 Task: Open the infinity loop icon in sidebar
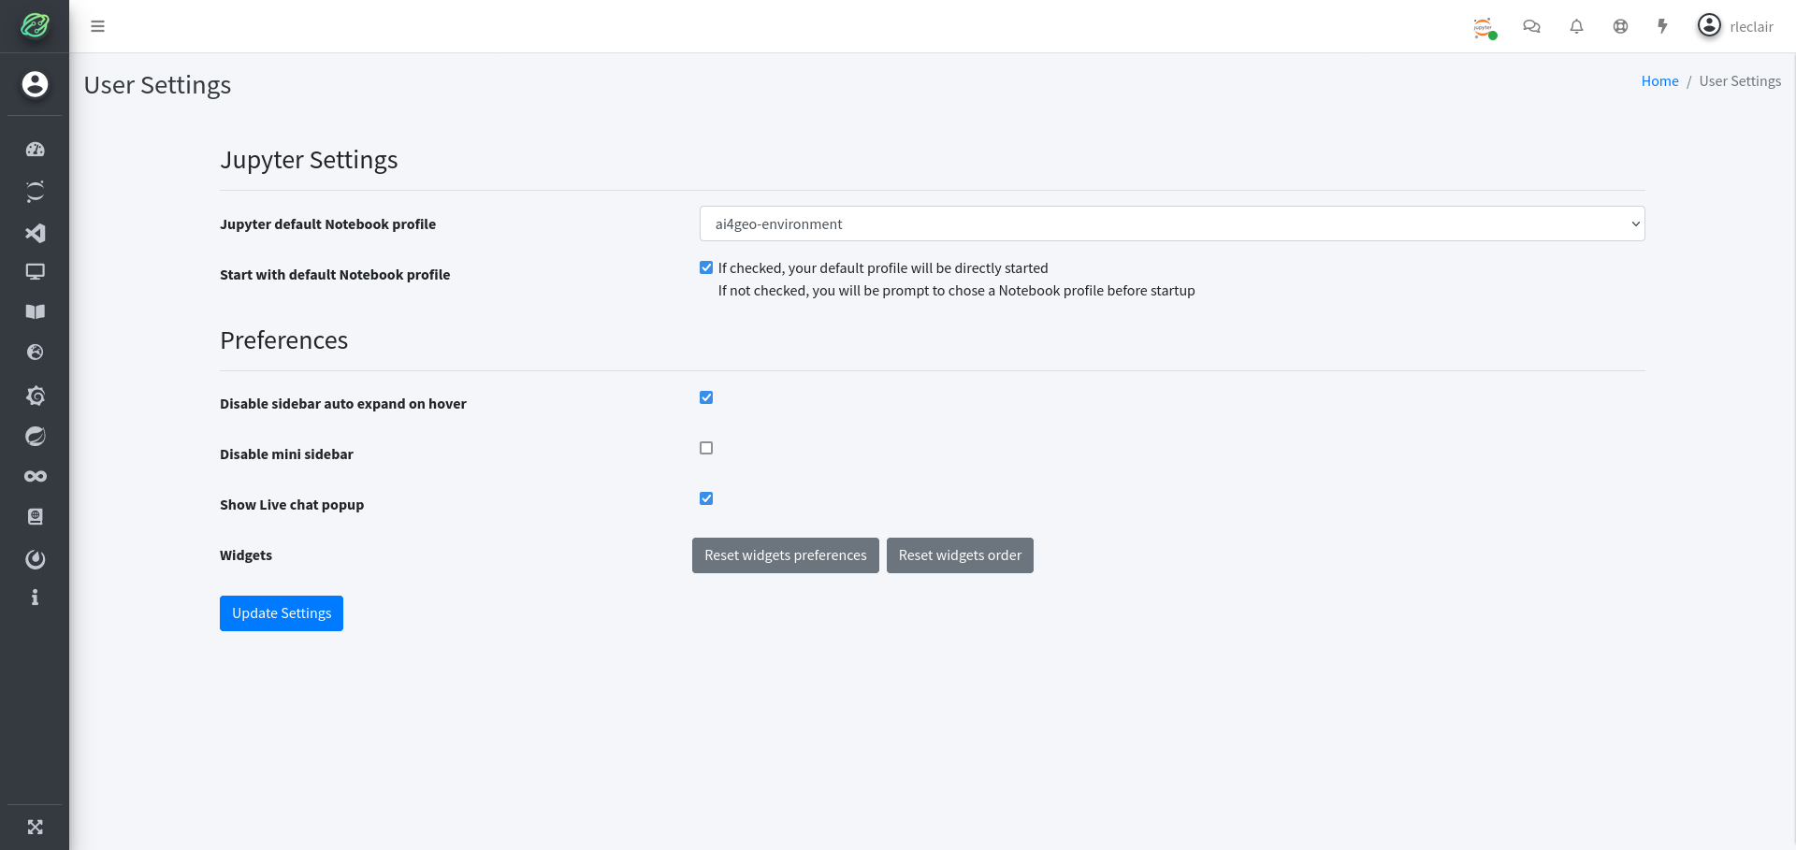pos(35,476)
